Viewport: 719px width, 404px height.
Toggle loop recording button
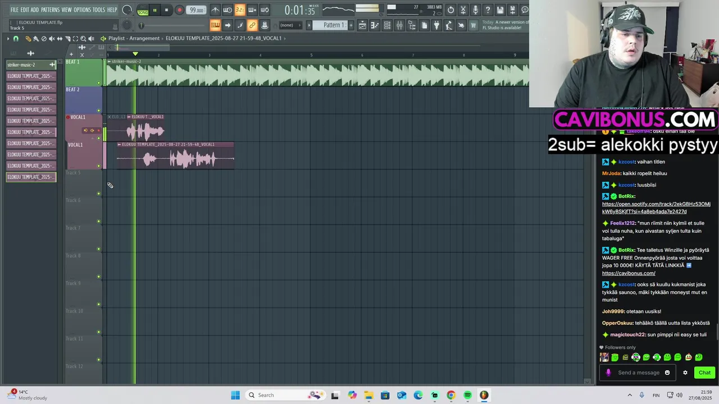point(265,10)
